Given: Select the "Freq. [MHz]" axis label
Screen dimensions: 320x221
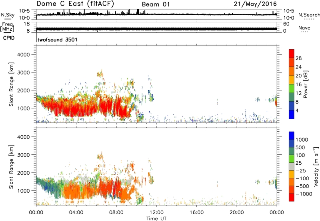Looking at the screenshot, I should pyautogui.click(x=7, y=27).
